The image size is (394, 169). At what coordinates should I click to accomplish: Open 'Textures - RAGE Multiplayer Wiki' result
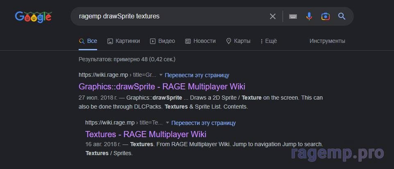[145, 134]
